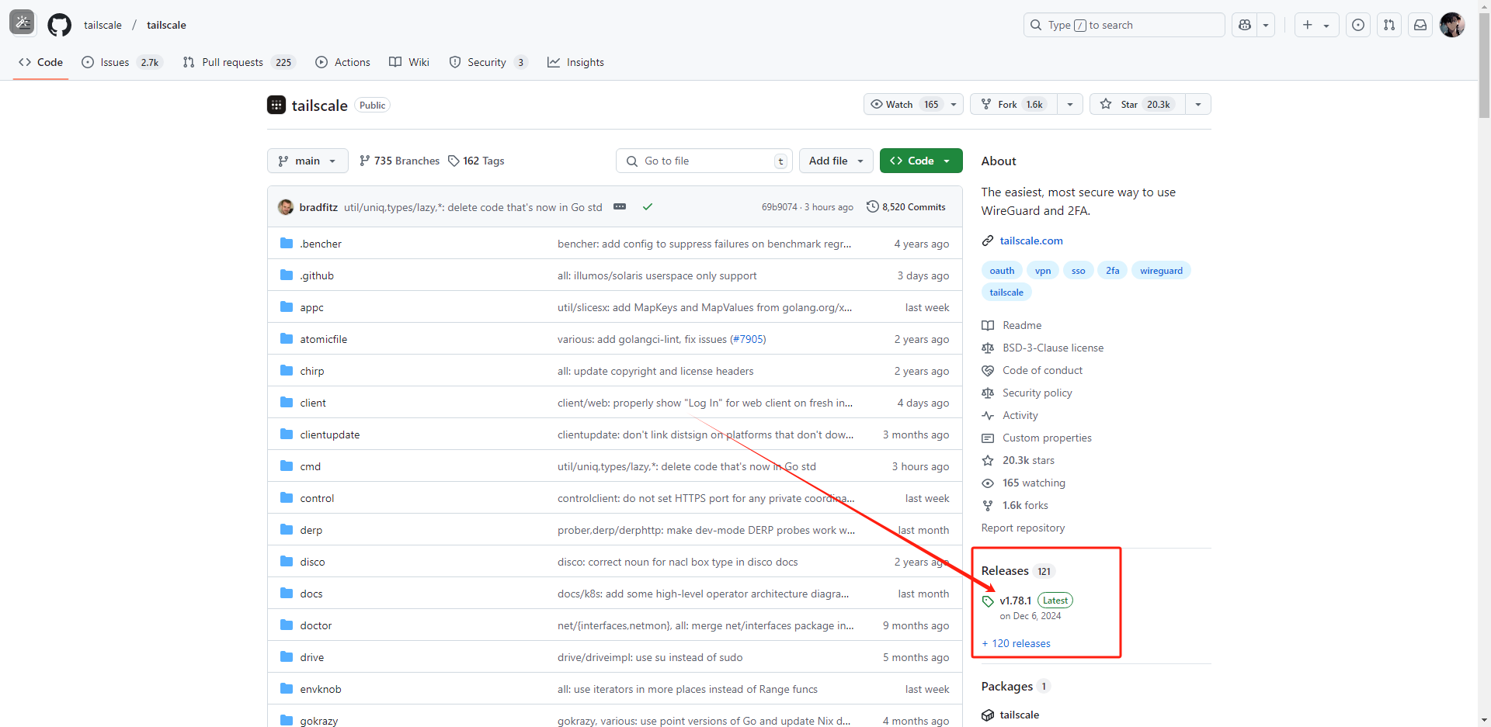Click the Readme book icon
1491x727 pixels.
[x=988, y=325]
